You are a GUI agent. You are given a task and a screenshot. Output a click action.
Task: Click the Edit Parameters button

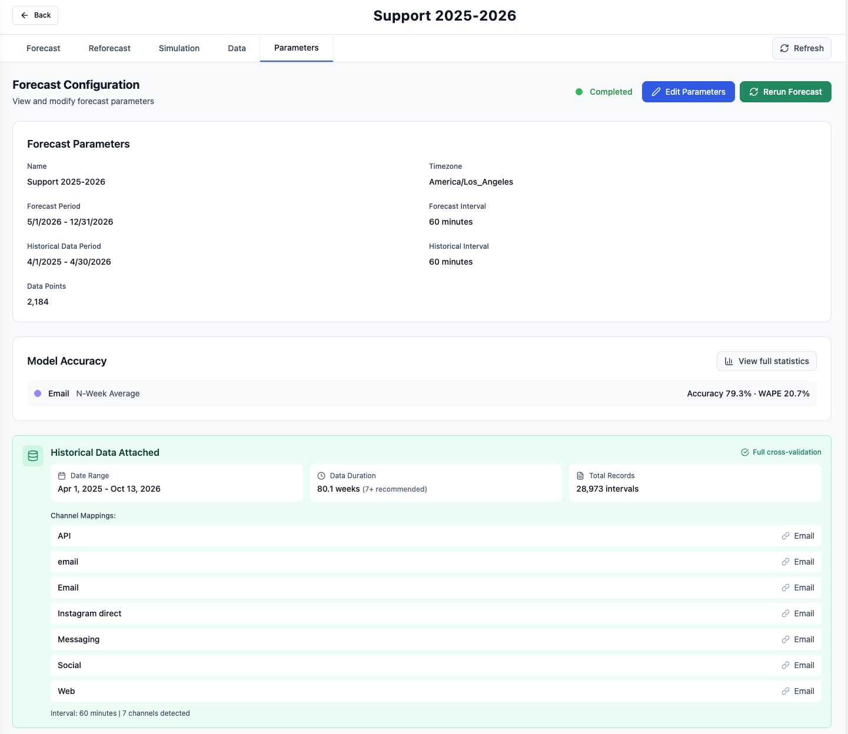coord(688,92)
